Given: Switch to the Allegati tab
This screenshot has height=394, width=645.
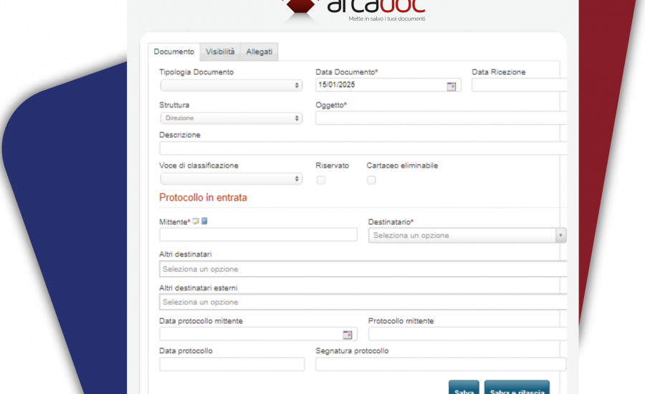Looking at the screenshot, I should pos(259,52).
